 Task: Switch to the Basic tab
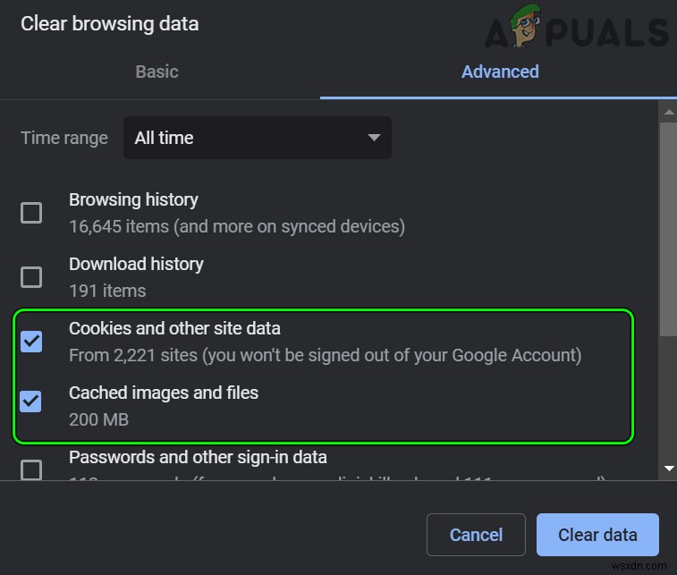point(157,72)
